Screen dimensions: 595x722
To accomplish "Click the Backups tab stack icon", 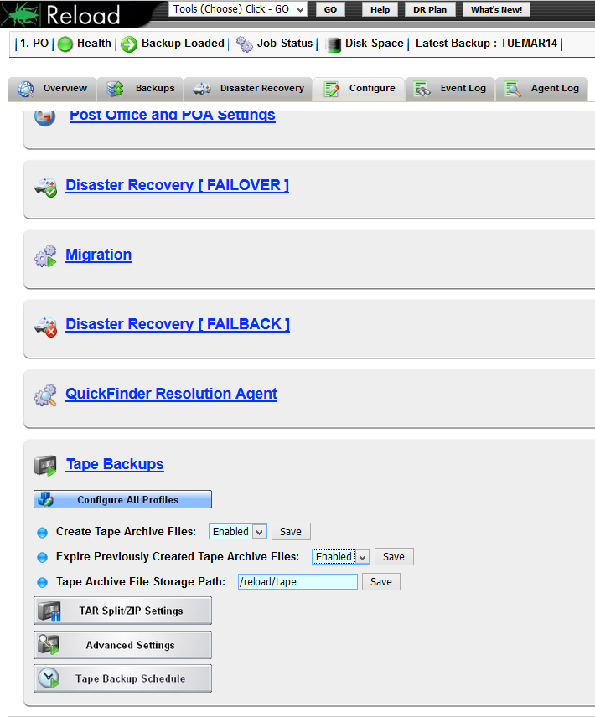I will pyautogui.click(x=115, y=89).
